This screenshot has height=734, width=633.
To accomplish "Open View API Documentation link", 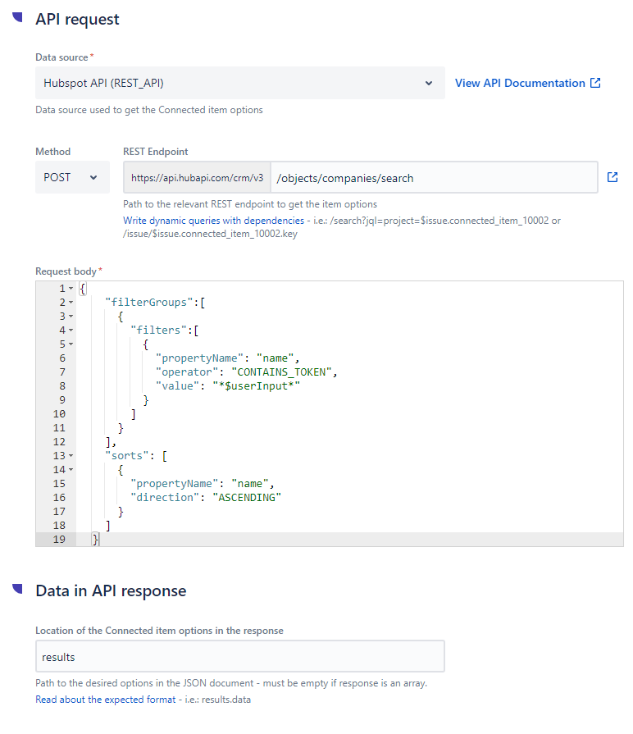I will tap(520, 83).
